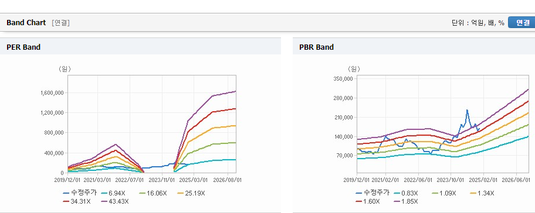Toggle 수정주가 series in PBR Band legend

[373, 193]
